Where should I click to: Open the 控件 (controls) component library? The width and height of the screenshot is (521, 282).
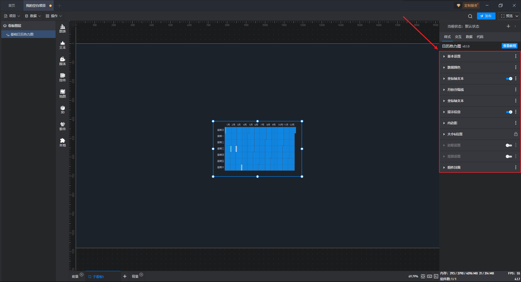[62, 77]
